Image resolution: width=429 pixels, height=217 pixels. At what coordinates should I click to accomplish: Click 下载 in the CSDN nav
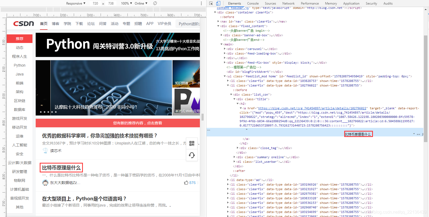click(x=79, y=24)
